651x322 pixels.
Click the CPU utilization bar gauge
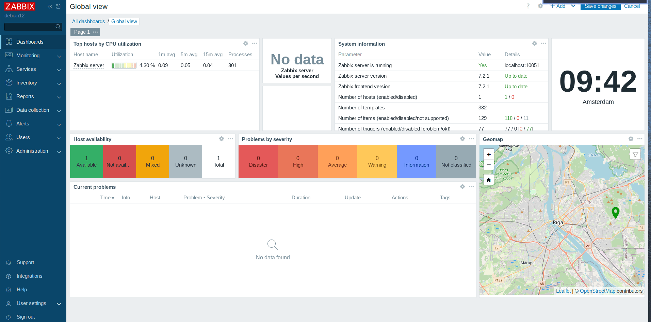click(x=124, y=65)
